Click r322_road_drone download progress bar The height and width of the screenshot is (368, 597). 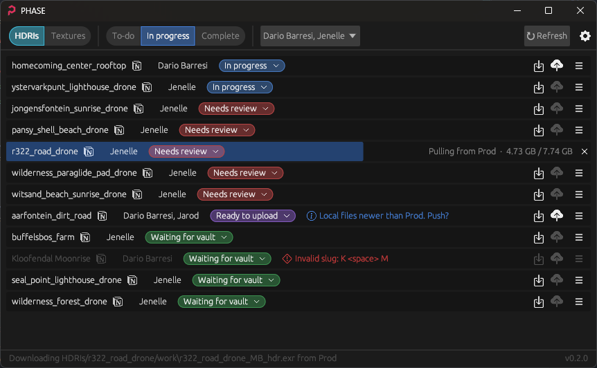coord(185,151)
